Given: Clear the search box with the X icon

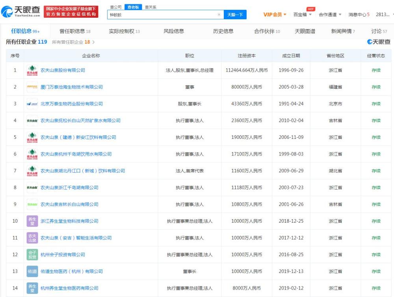Looking at the screenshot, I should click(x=219, y=15).
